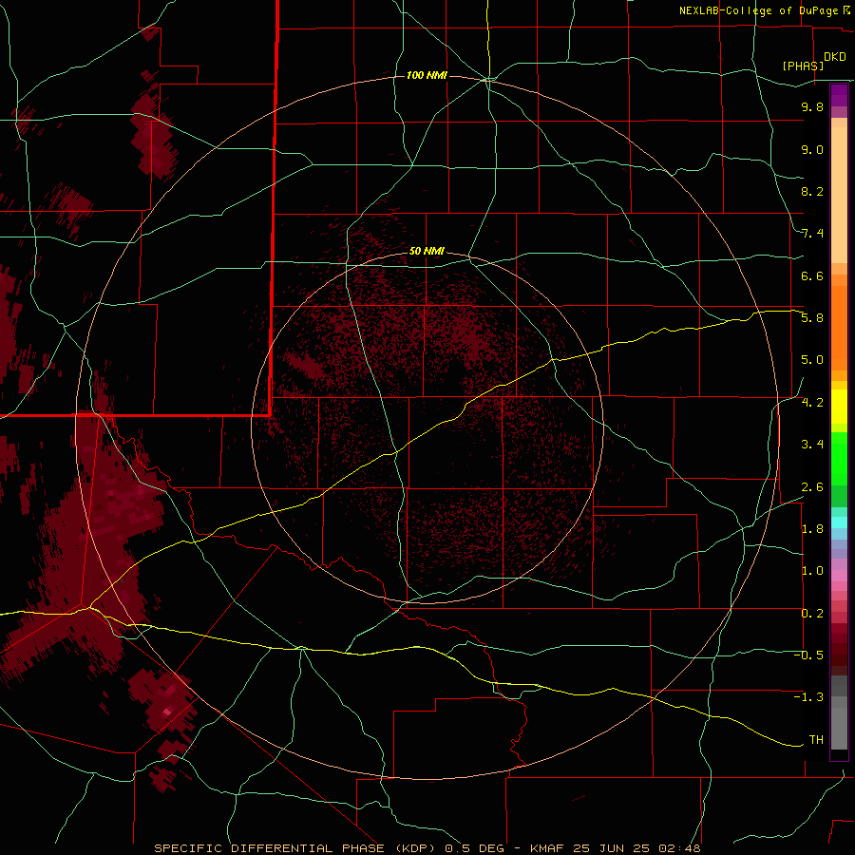
Task: Select the 9.8 value on the color scale
Action: pos(812,106)
